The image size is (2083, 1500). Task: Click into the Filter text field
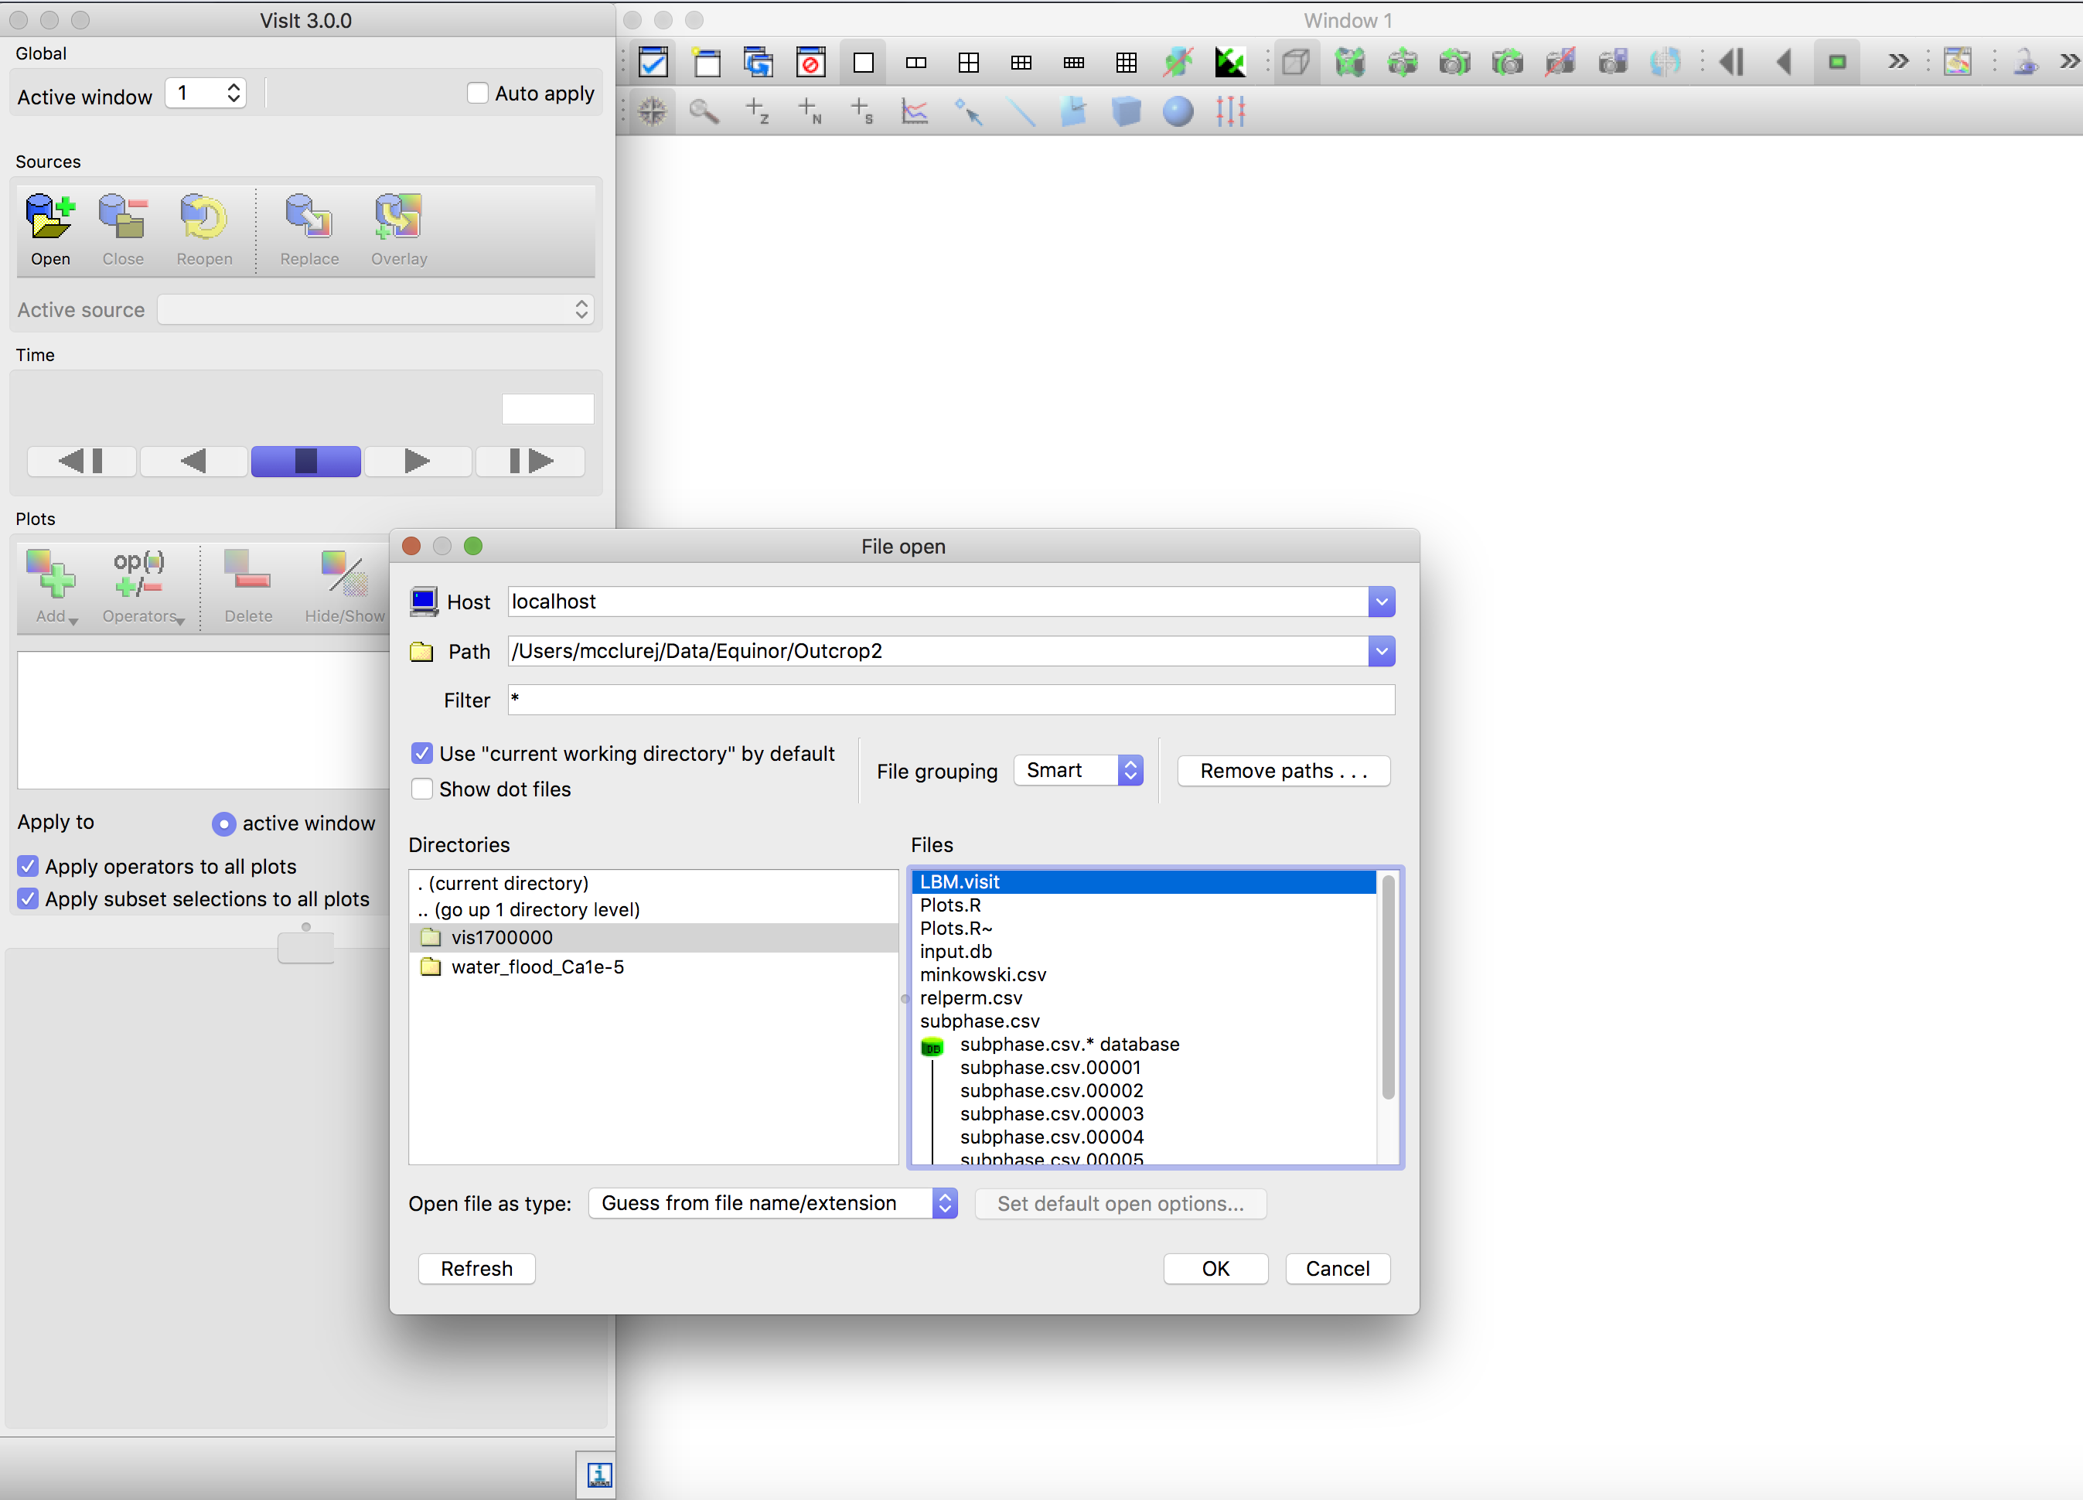[x=950, y=700]
